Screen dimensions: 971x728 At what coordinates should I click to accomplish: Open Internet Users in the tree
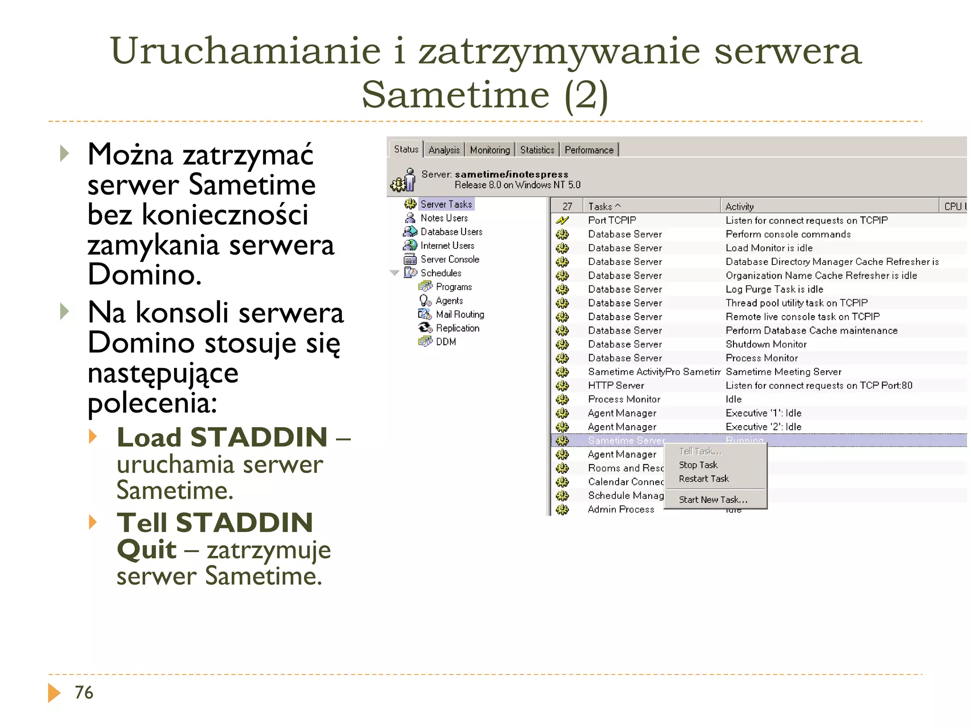pos(447,245)
